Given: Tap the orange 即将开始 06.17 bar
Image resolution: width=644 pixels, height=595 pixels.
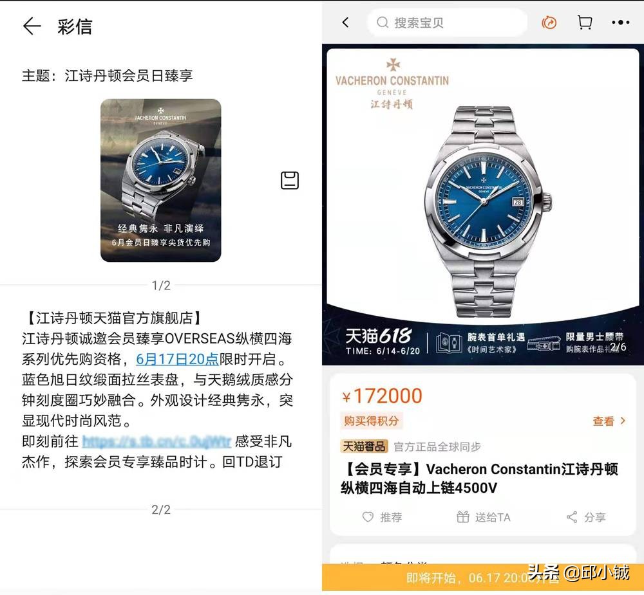Looking at the screenshot, I should pyautogui.click(x=483, y=578).
